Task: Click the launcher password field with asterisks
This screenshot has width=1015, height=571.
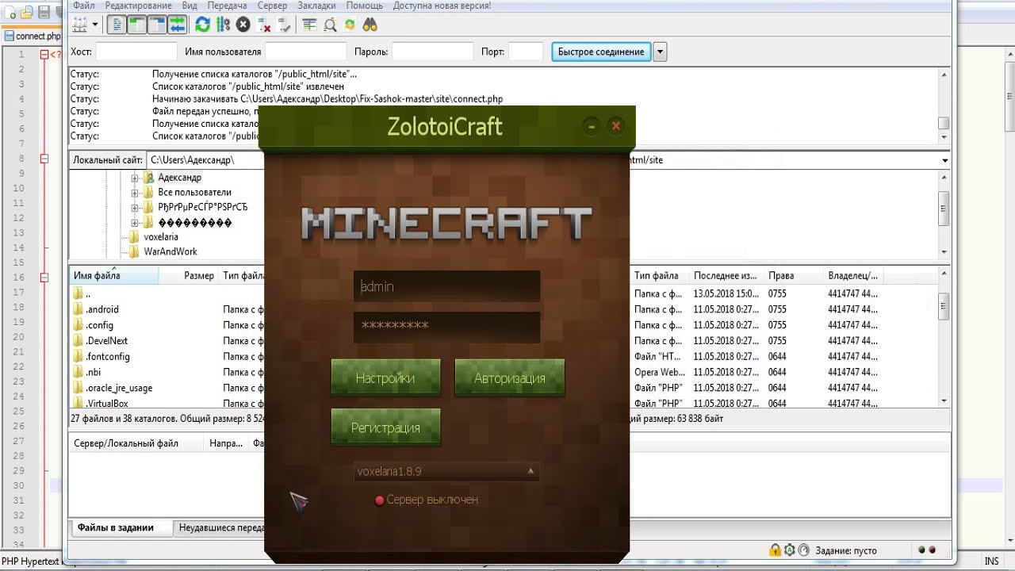Action: click(x=446, y=326)
